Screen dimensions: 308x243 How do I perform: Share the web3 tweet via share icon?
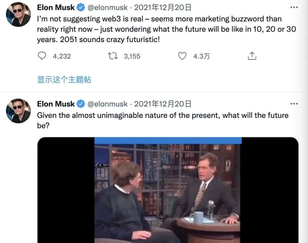(x=252, y=56)
